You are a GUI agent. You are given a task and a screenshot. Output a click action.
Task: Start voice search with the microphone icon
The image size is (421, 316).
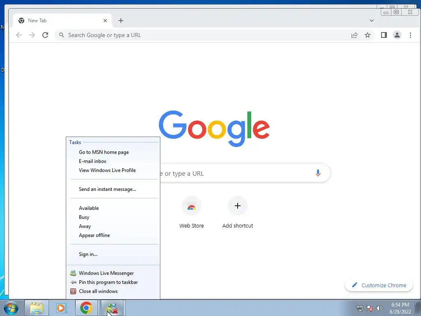318,173
